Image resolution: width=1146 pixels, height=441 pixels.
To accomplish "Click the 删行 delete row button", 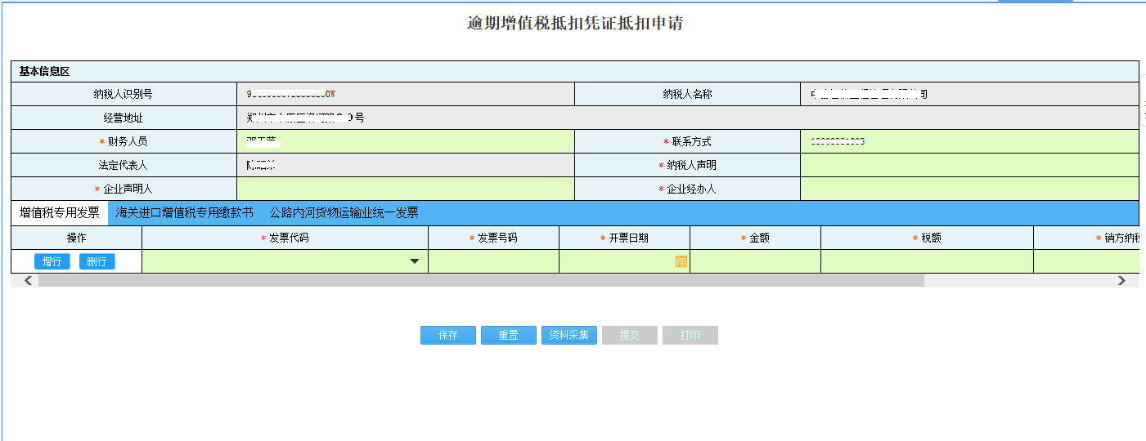I will point(97,261).
